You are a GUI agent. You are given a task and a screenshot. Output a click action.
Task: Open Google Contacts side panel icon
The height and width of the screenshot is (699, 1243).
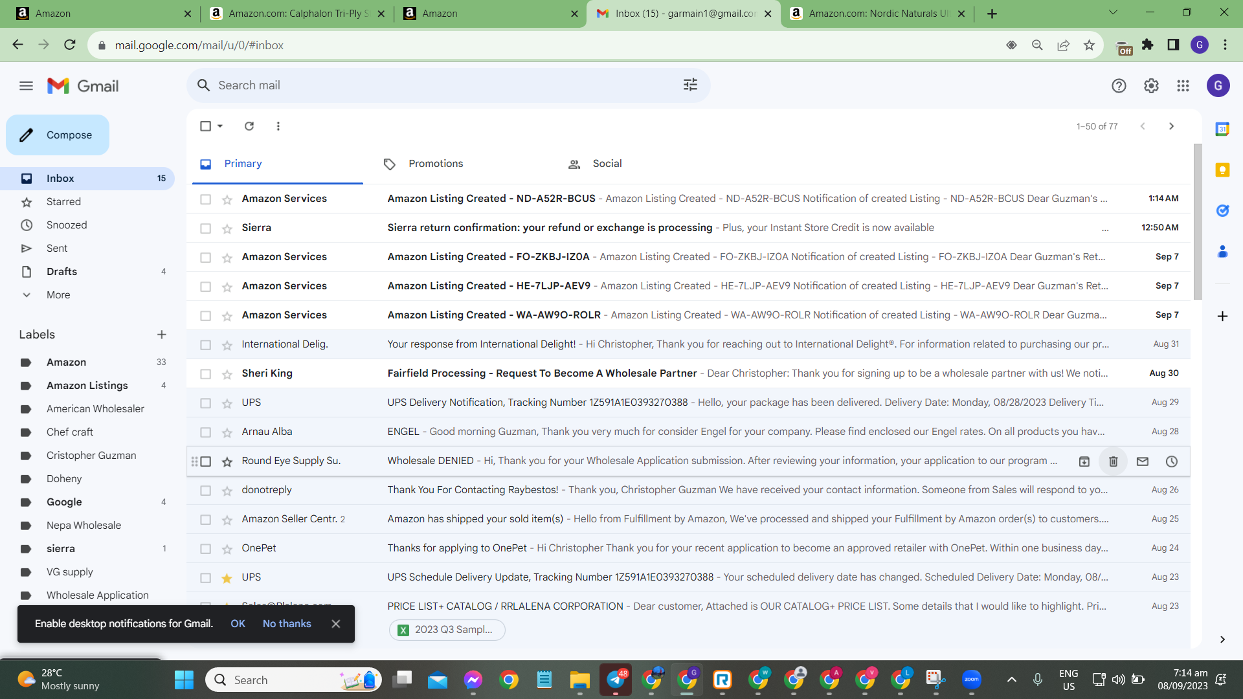pos(1222,251)
